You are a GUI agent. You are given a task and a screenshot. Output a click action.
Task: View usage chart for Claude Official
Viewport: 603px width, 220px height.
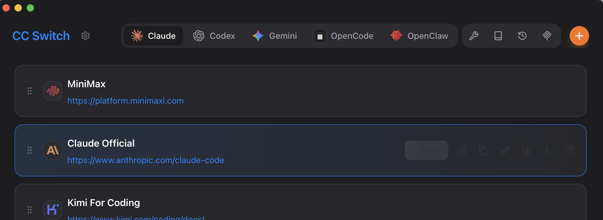click(x=527, y=150)
